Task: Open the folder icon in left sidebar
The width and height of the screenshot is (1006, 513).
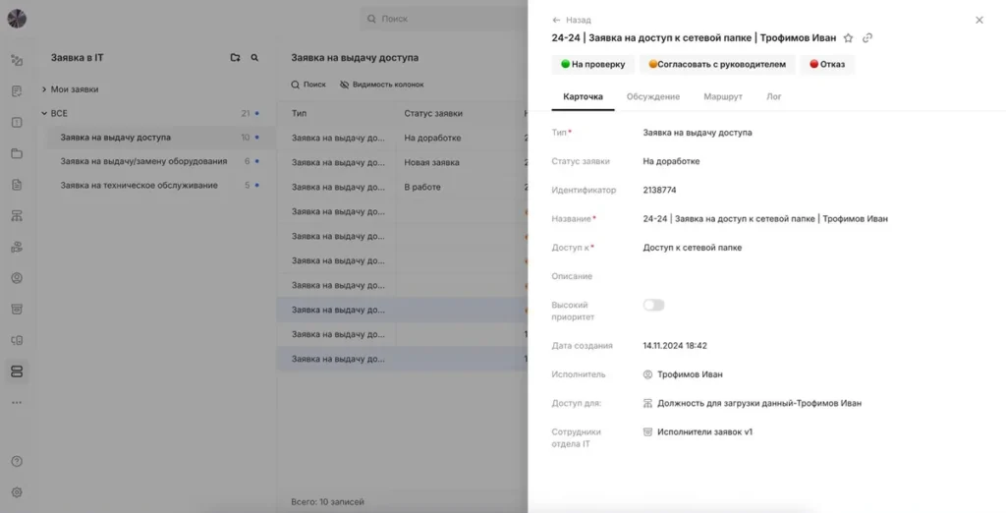Action: pyautogui.click(x=17, y=153)
